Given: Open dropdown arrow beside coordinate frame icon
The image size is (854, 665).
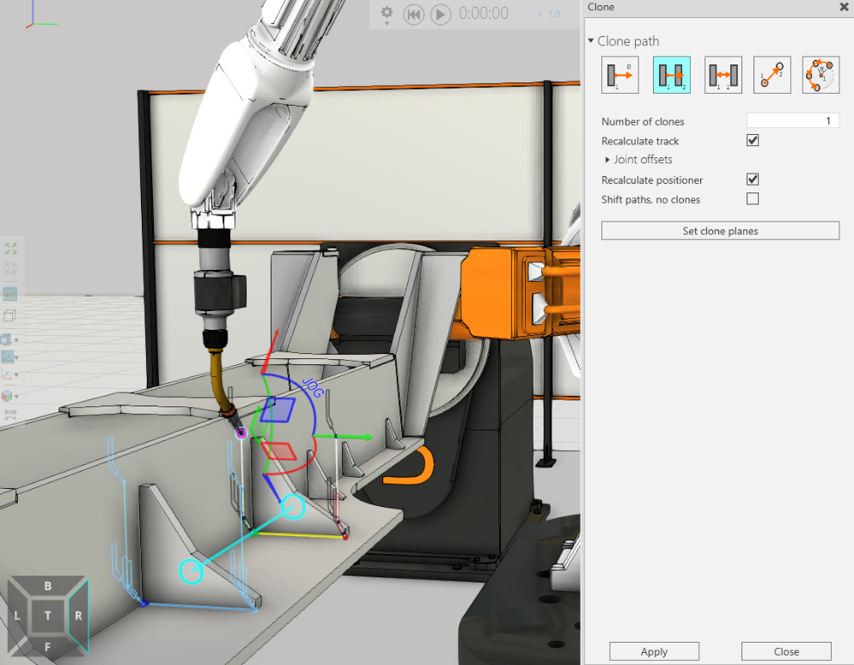Looking at the screenshot, I should pyautogui.click(x=16, y=357).
